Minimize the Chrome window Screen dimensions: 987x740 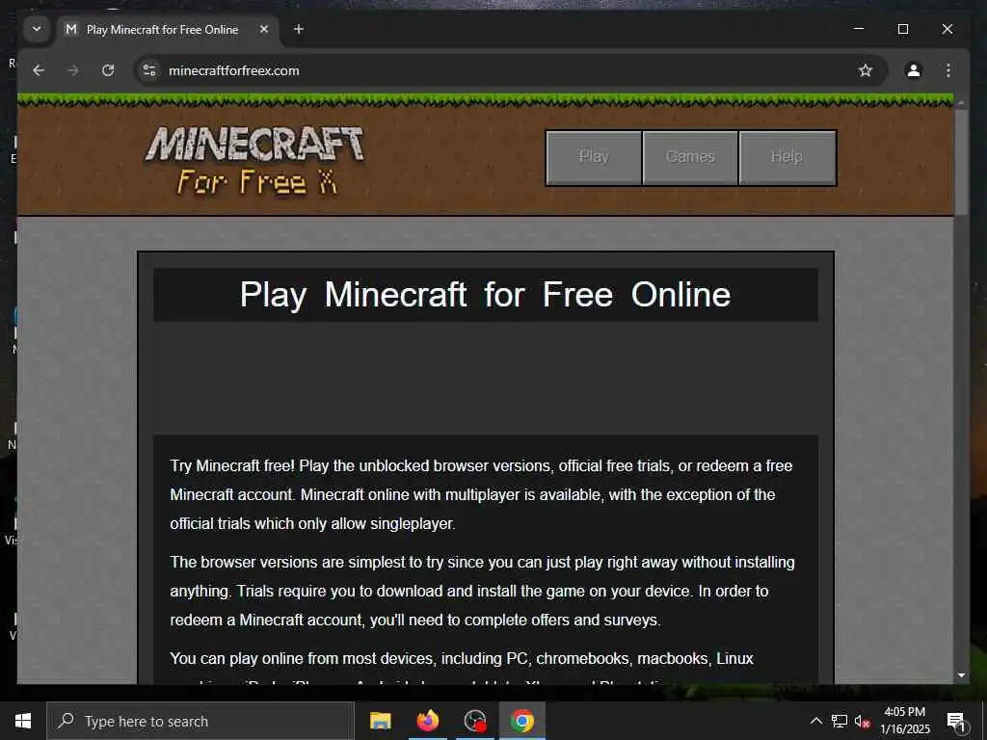(x=859, y=29)
